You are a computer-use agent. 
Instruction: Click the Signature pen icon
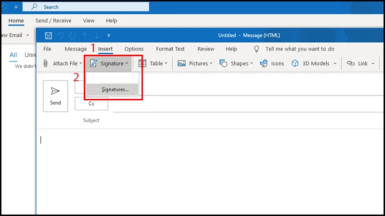[x=93, y=63]
